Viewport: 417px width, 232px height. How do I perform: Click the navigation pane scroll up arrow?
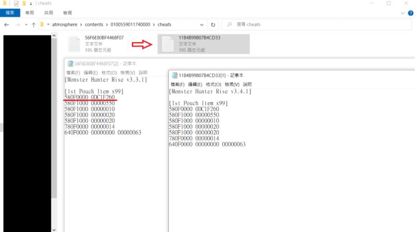pyautogui.click(x=54, y=36)
